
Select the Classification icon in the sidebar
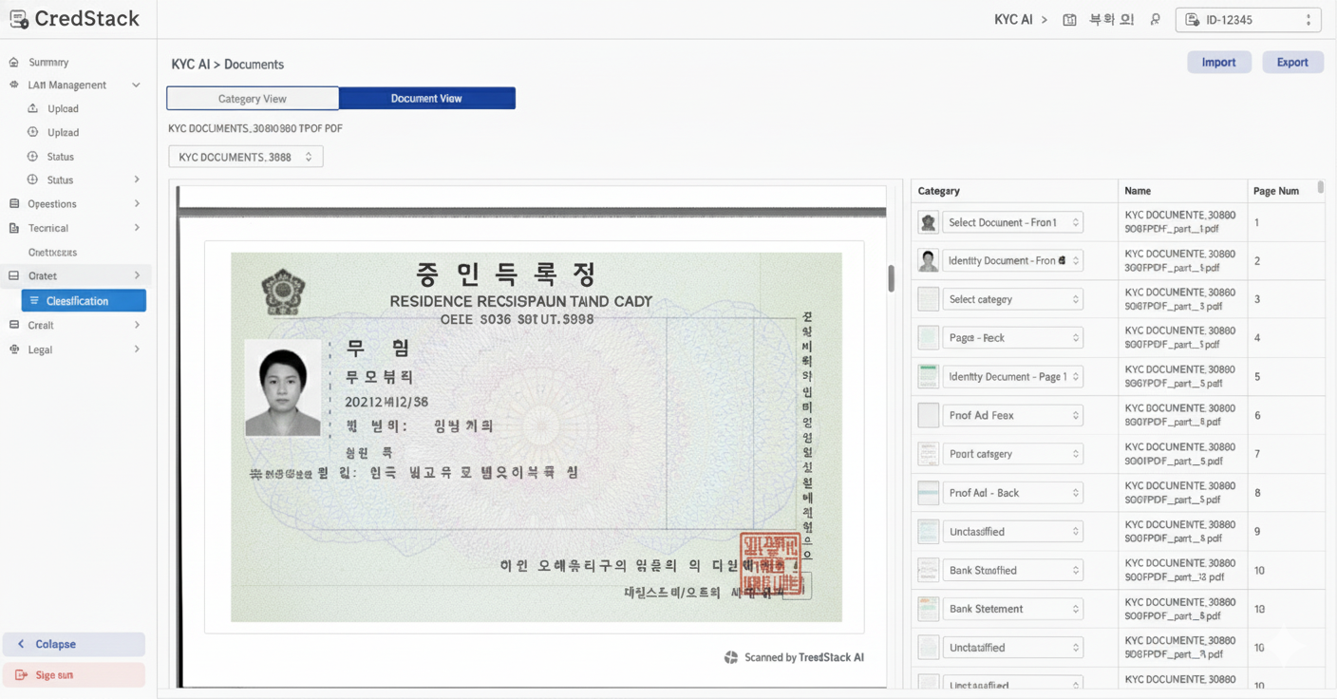(36, 300)
